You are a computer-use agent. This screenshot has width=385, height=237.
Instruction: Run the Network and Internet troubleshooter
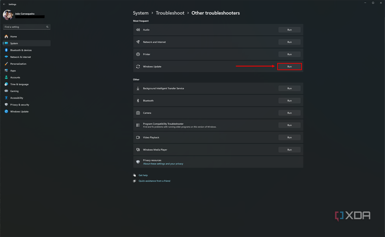point(289,42)
